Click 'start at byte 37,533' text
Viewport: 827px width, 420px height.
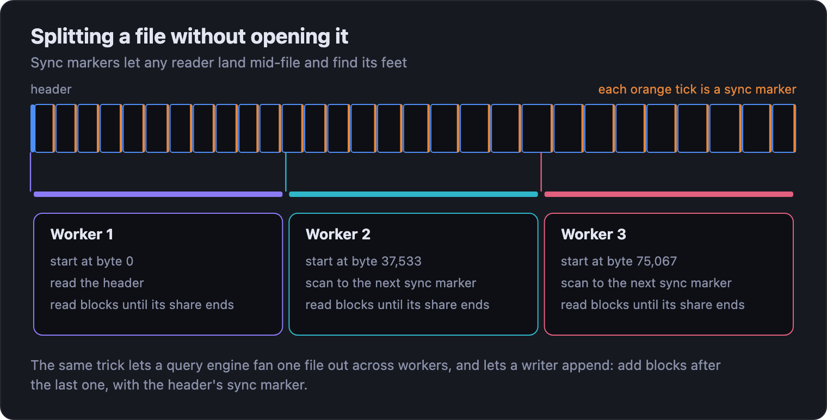pyautogui.click(x=363, y=261)
